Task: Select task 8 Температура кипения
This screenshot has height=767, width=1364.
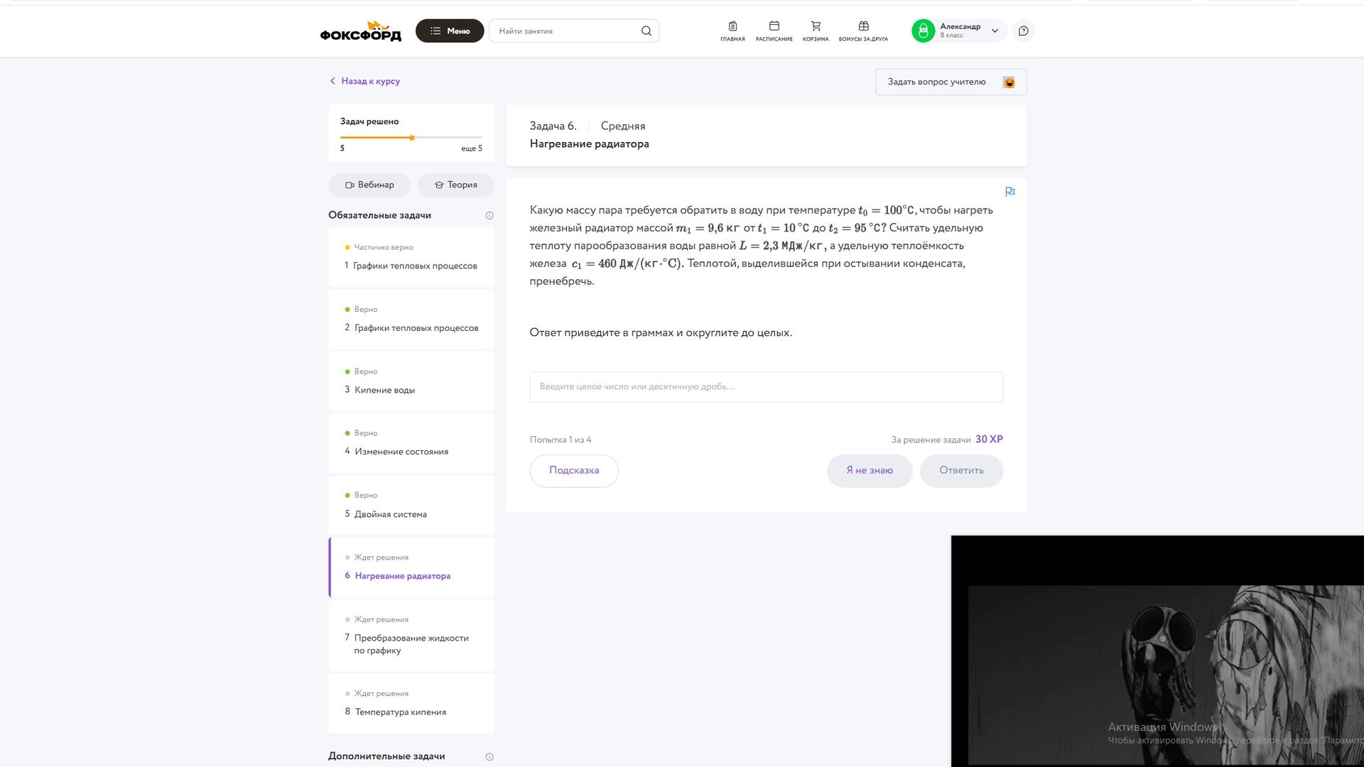Action: [411, 703]
